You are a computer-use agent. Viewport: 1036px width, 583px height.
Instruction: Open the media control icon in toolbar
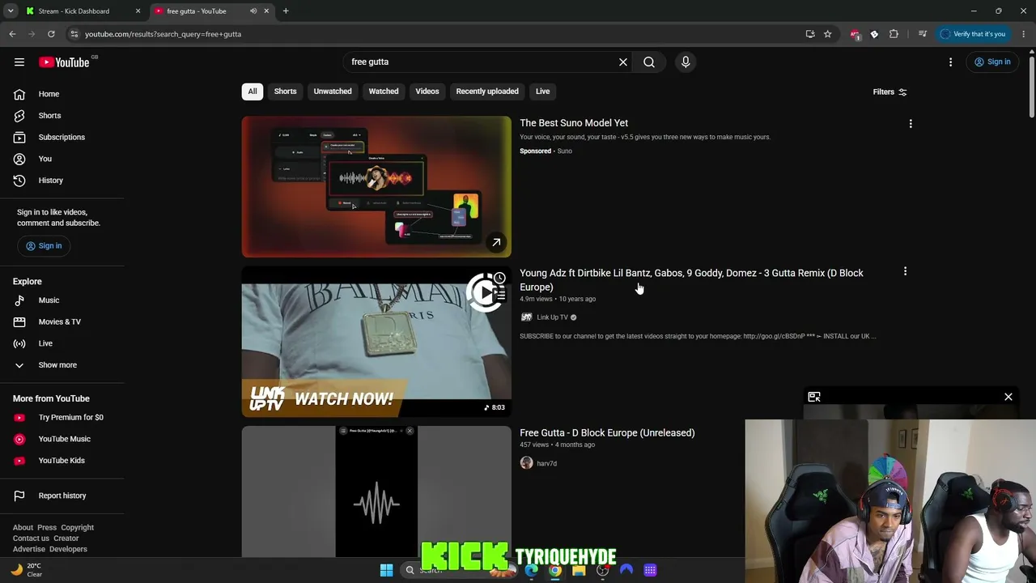pos(922,34)
